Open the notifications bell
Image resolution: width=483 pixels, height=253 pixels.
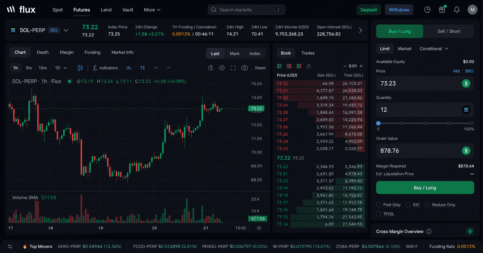(x=457, y=10)
